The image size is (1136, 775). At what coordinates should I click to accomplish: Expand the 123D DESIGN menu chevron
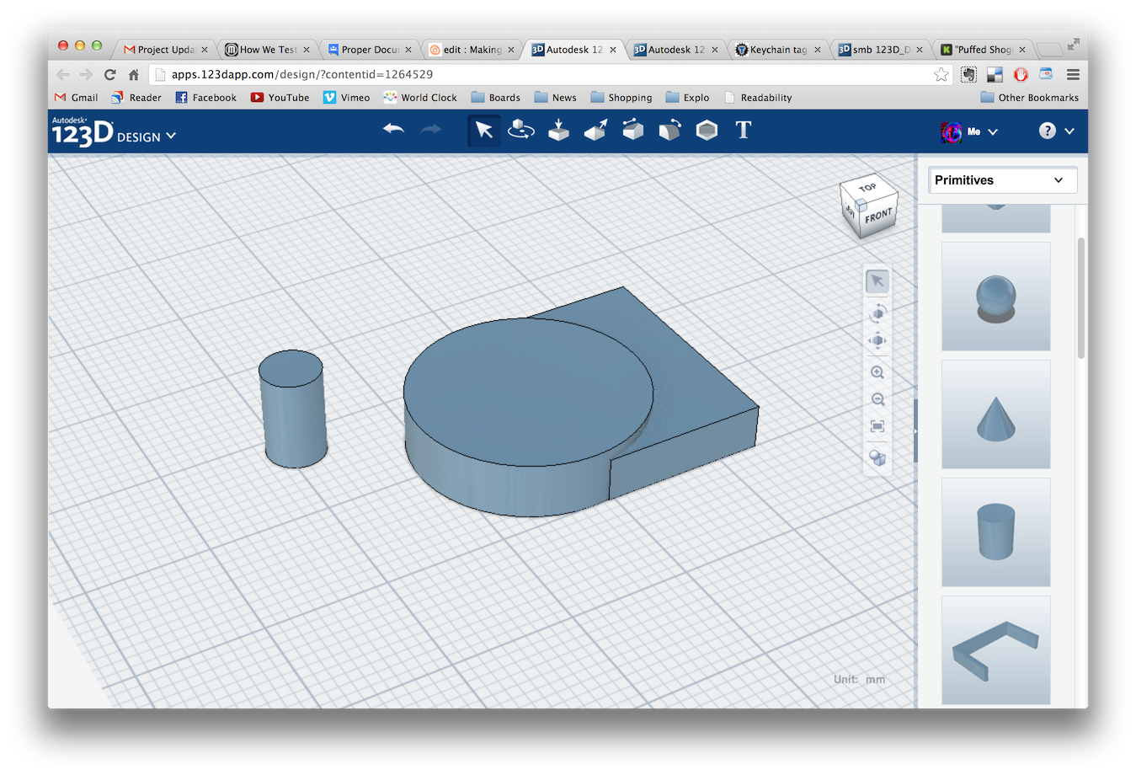click(x=172, y=135)
